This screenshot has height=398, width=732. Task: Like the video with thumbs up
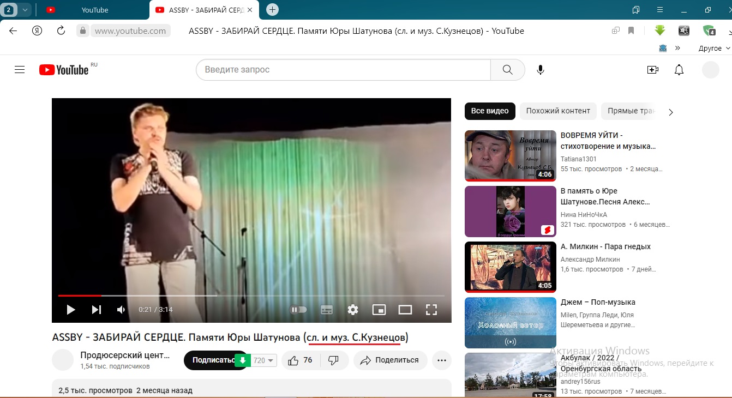click(x=299, y=360)
